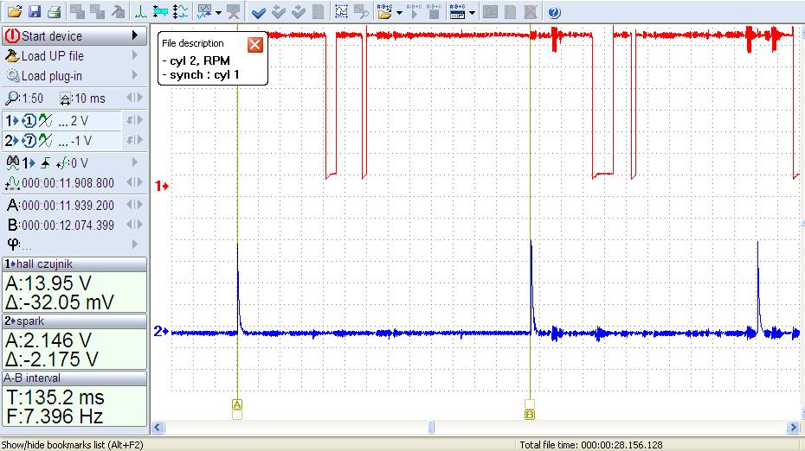Click the vertical arrows waveform measure icon

(180, 11)
